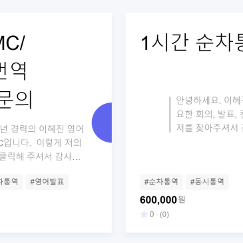Click the cut-off 차통역 tag on the left card
Screen dimensions: 243x243
point(11,182)
